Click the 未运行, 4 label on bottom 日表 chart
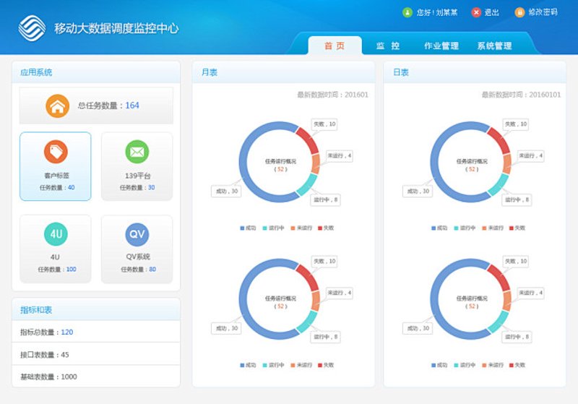Image resolution: width=578 pixels, height=404 pixels. [531, 293]
